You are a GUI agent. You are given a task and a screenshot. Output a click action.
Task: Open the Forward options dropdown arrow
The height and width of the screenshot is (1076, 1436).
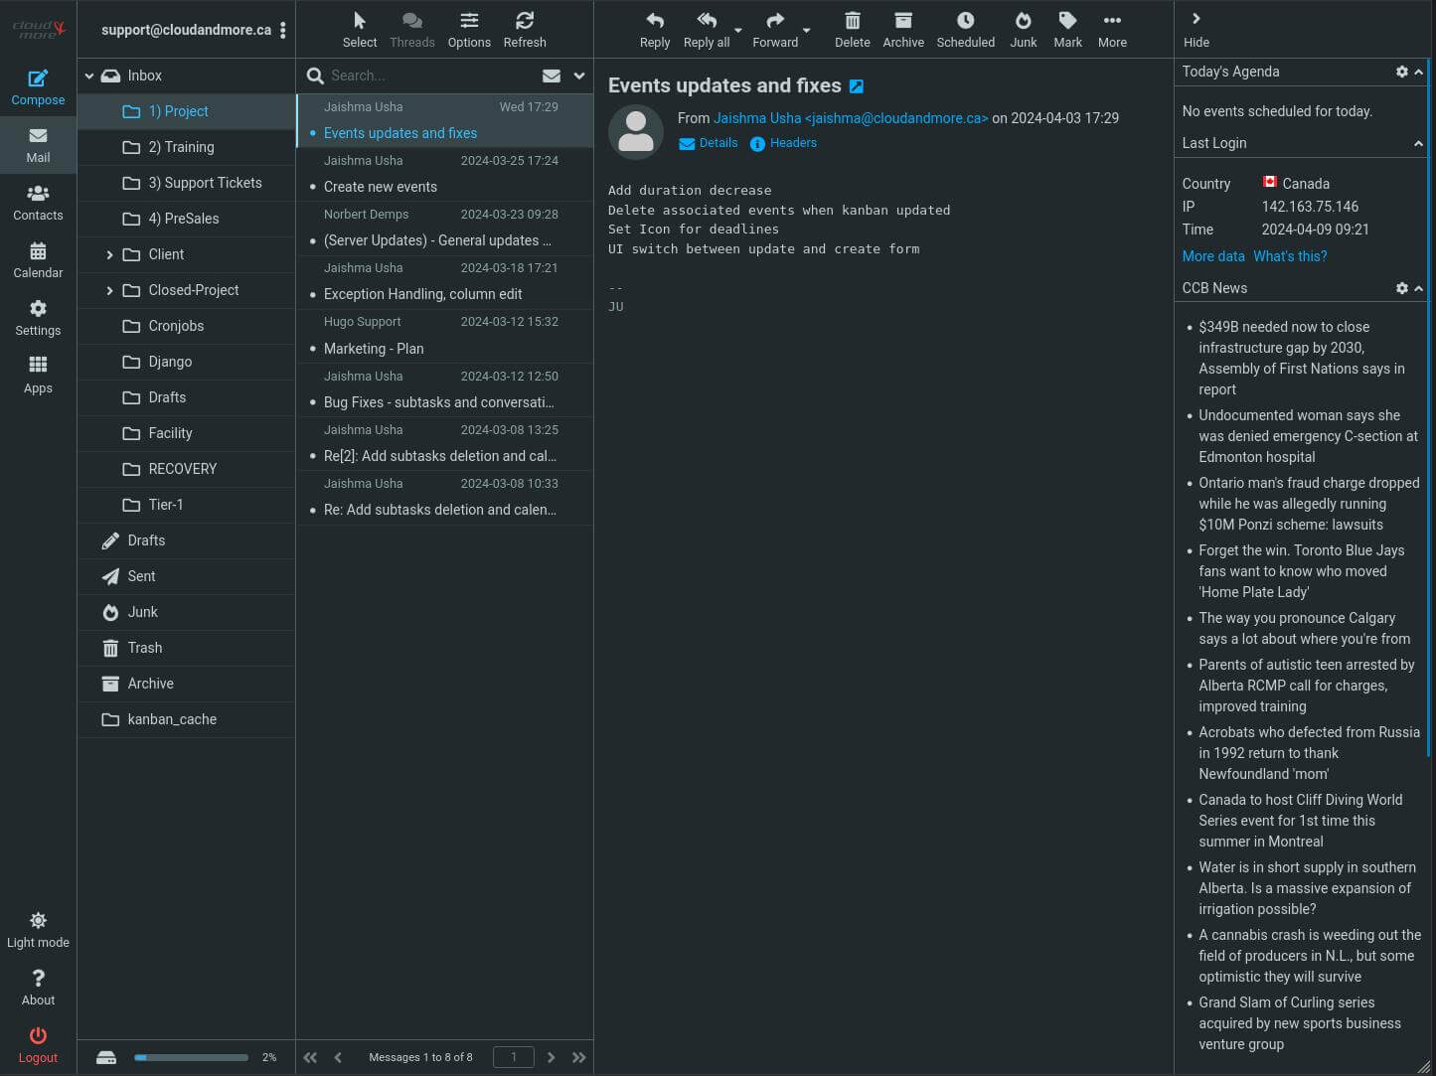pos(807,31)
